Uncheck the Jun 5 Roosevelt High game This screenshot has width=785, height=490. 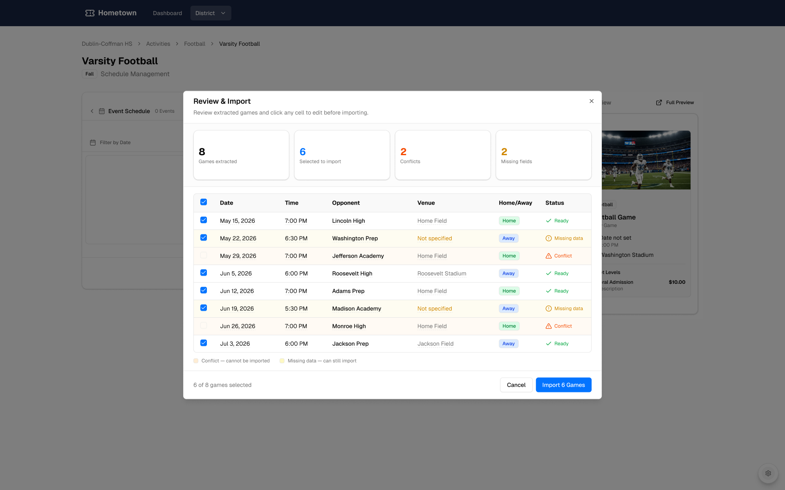[x=204, y=273]
